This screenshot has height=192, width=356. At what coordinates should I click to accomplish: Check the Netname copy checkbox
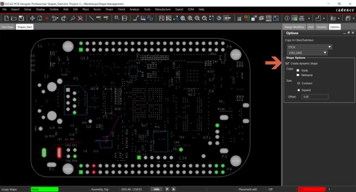(298, 75)
